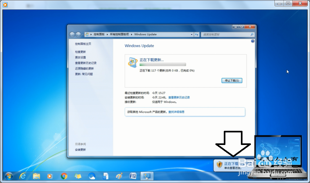This screenshot has height=183, width=310.
Task: Open 安装更新 link at the sidebar bottom
Action: click(x=80, y=150)
